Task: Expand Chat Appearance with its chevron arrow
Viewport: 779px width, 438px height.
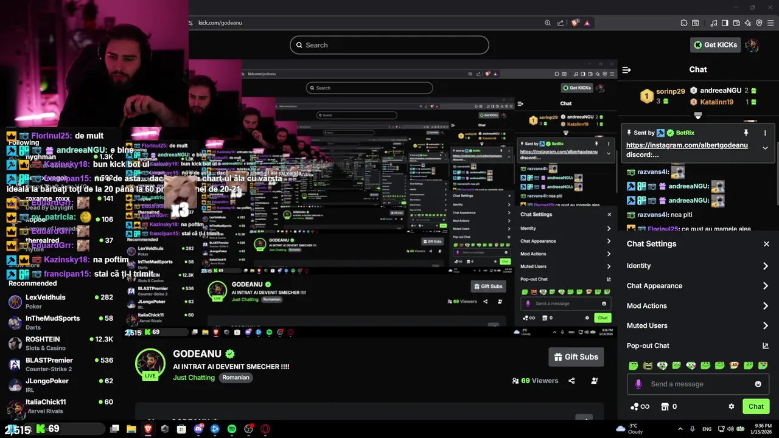Action: pos(766,286)
